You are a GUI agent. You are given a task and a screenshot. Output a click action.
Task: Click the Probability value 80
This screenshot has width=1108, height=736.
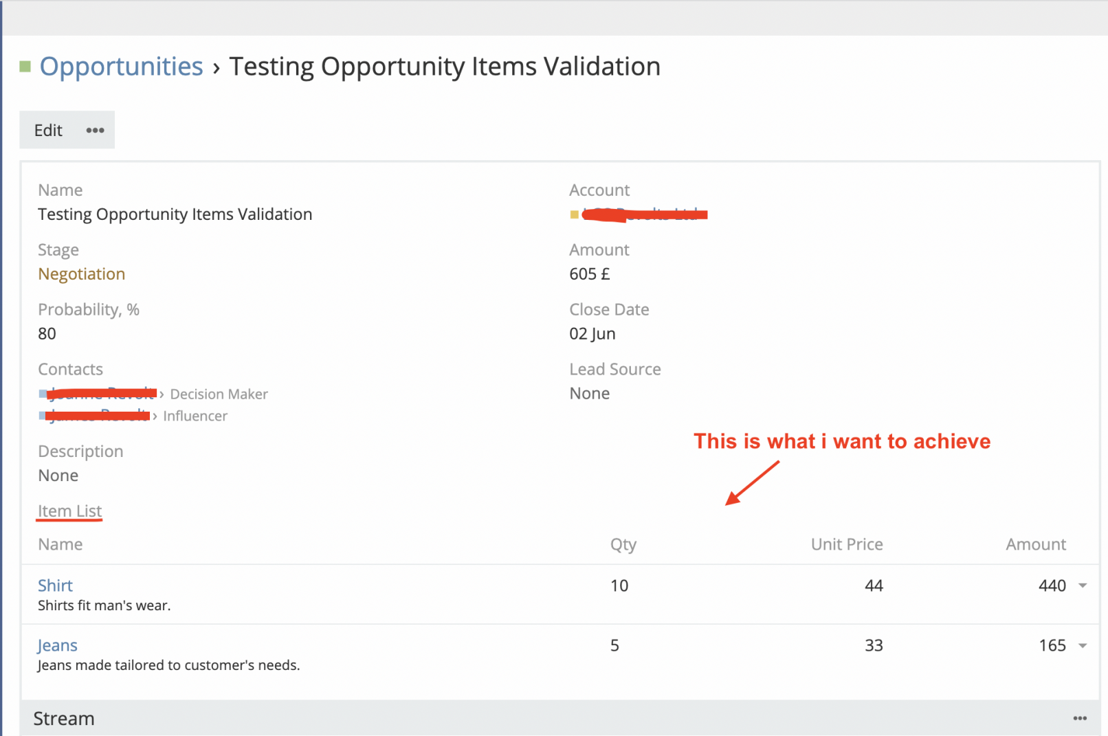47,334
